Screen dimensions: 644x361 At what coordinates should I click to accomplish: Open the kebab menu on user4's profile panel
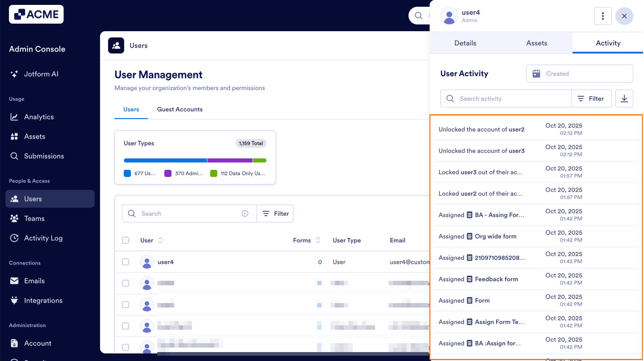point(602,16)
